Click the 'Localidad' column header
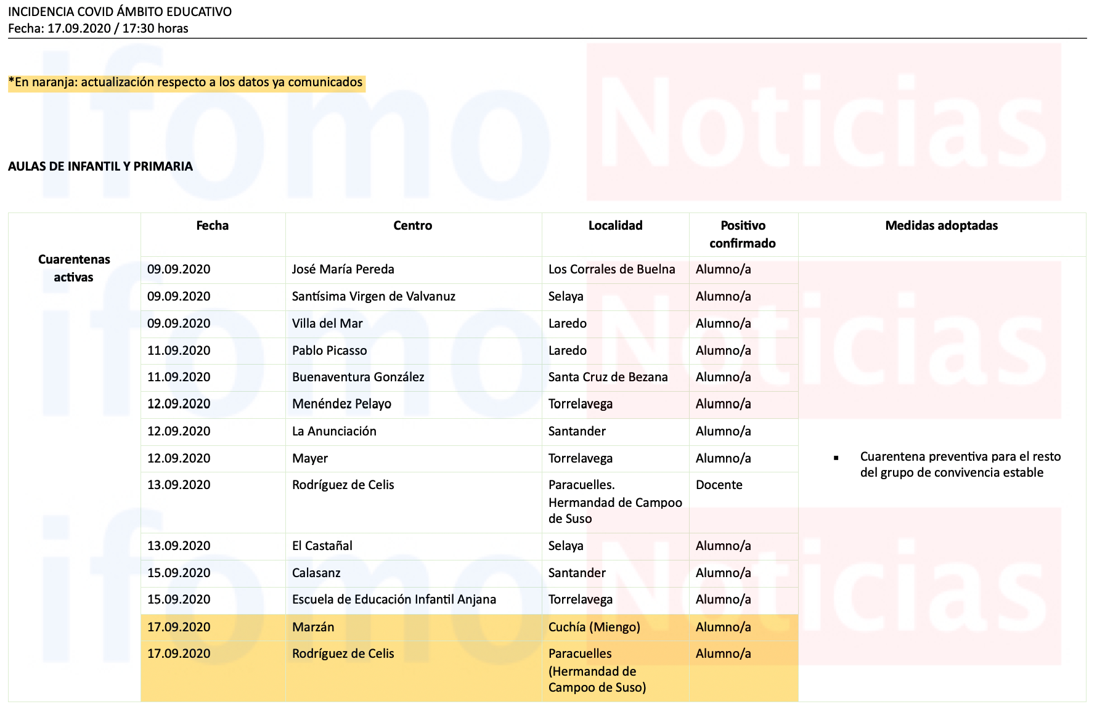This screenshot has height=712, width=1097. tap(615, 225)
